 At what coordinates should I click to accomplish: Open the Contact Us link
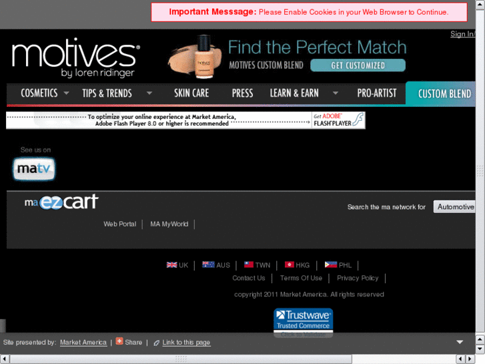[x=249, y=278]
